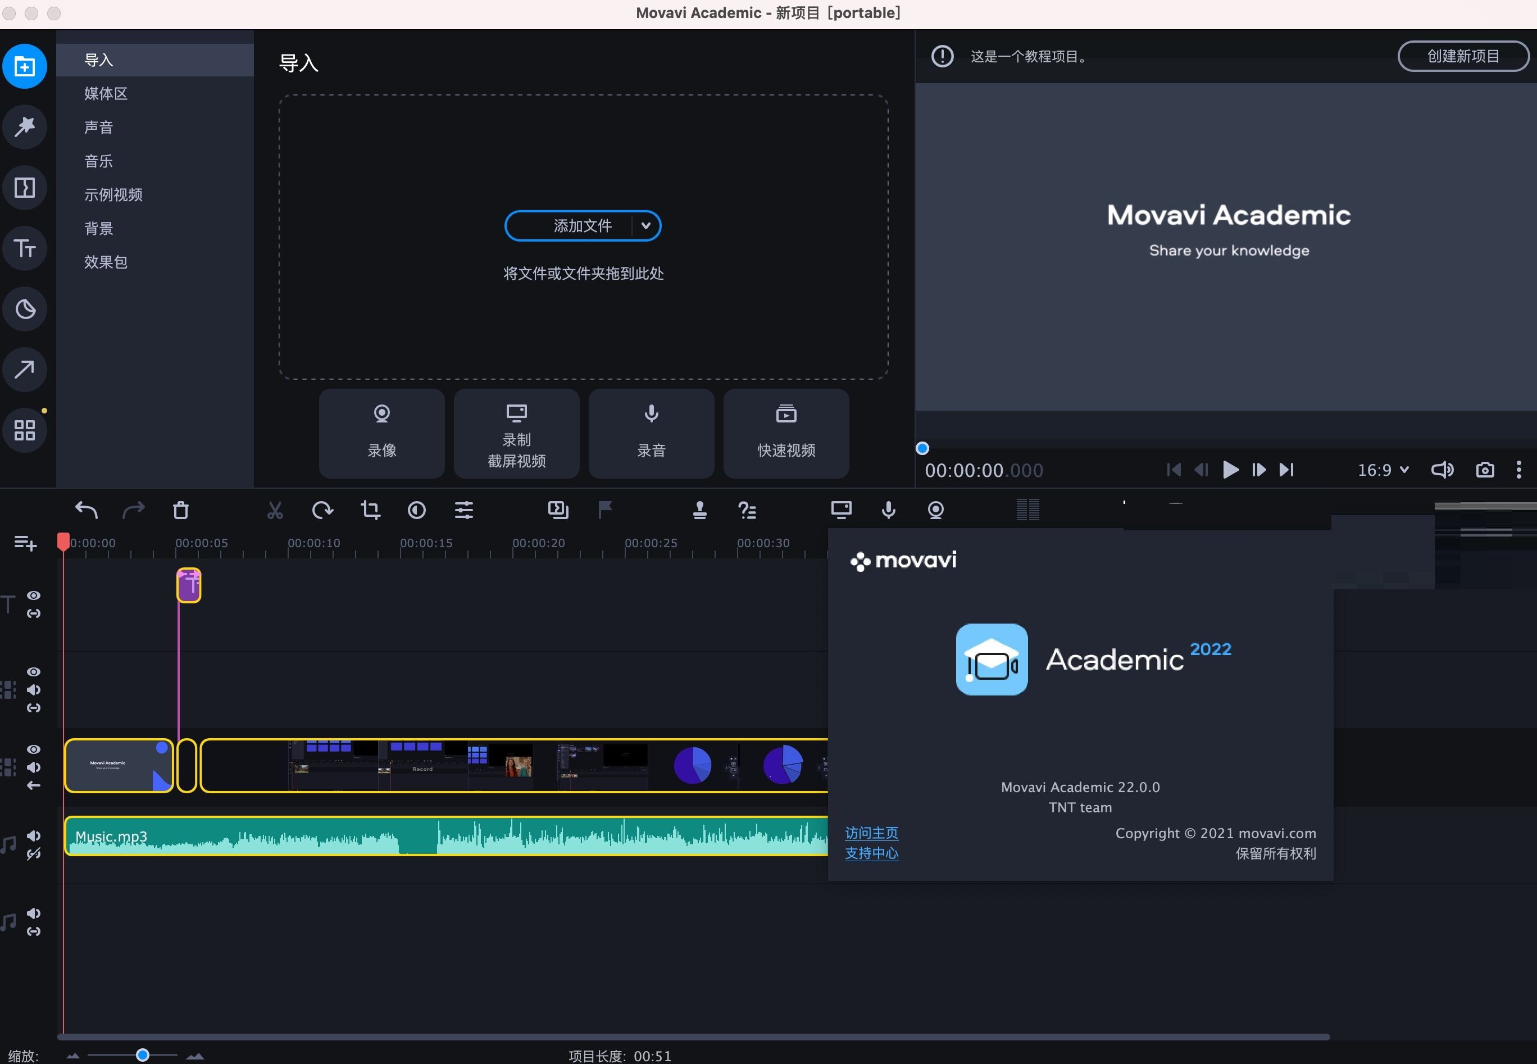Click Create New Project (创建新项目) button
This screenshot has height=1064, width=1537.
tap(1463, 56)
